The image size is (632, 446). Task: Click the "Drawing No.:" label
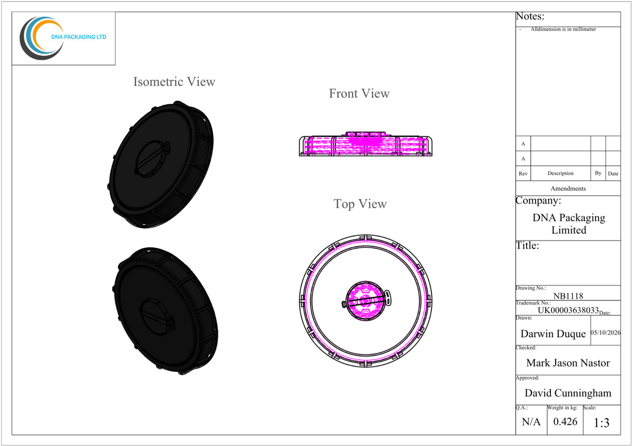tap(531, 288)
